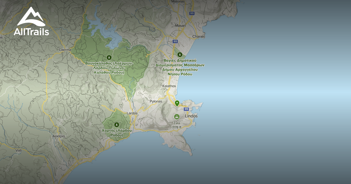Click the tree icon above Χορτής label
Viewport: 351px width, 184px height.
tap(117, 124)
